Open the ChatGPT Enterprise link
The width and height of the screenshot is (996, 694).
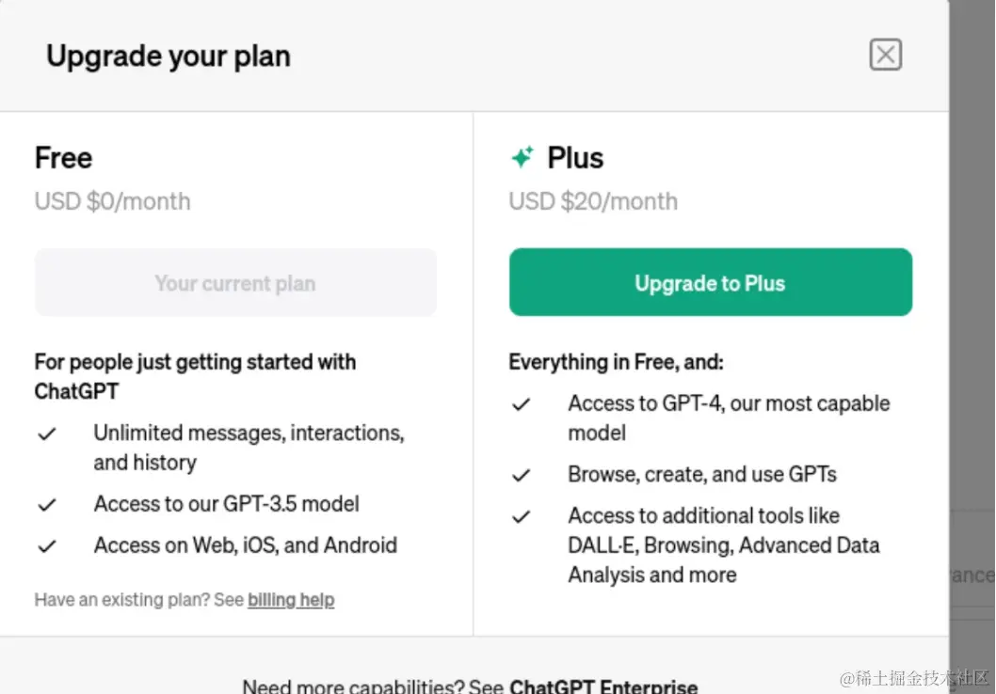[x=603, y=686]
